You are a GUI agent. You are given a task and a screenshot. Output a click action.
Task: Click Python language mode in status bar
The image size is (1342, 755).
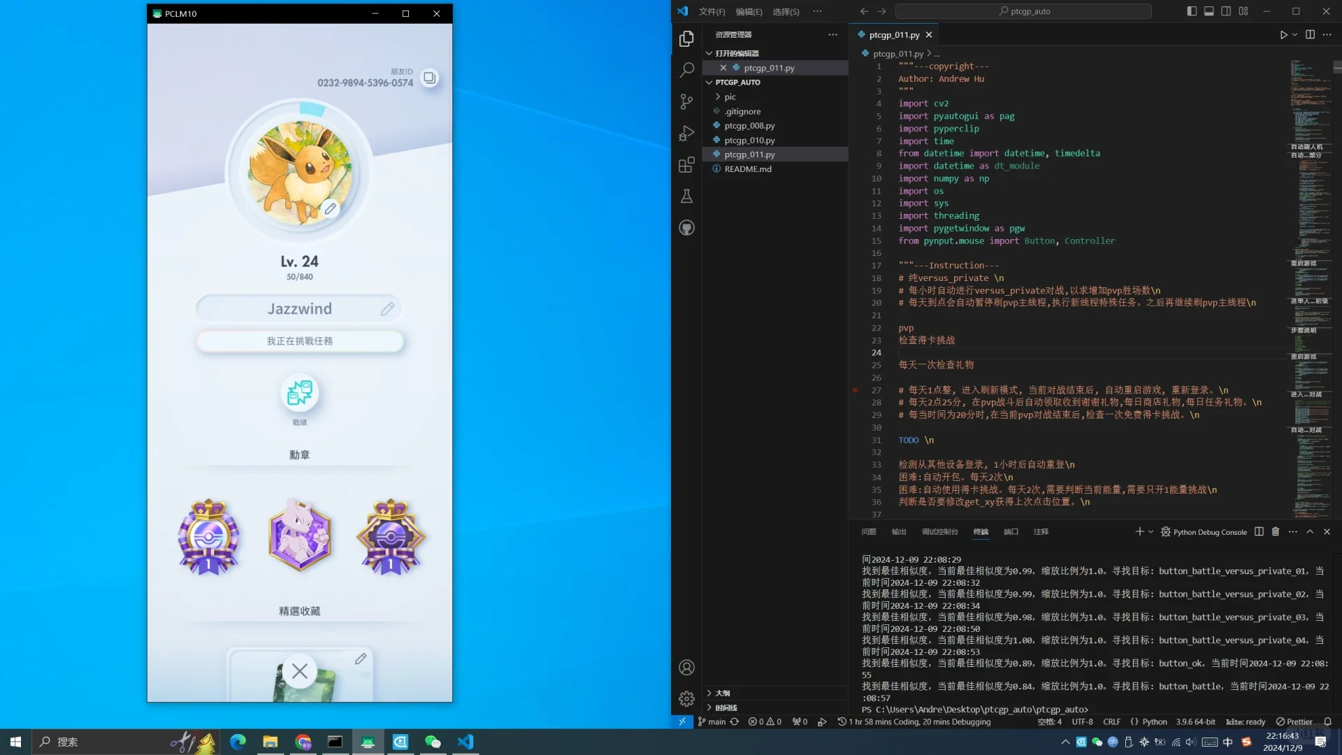(1154, 722)
